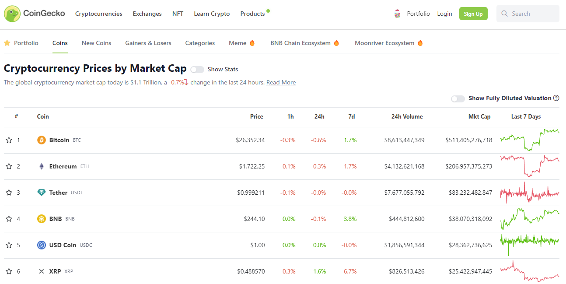Click the Ethereum coin logo

[x=42, y=166]
